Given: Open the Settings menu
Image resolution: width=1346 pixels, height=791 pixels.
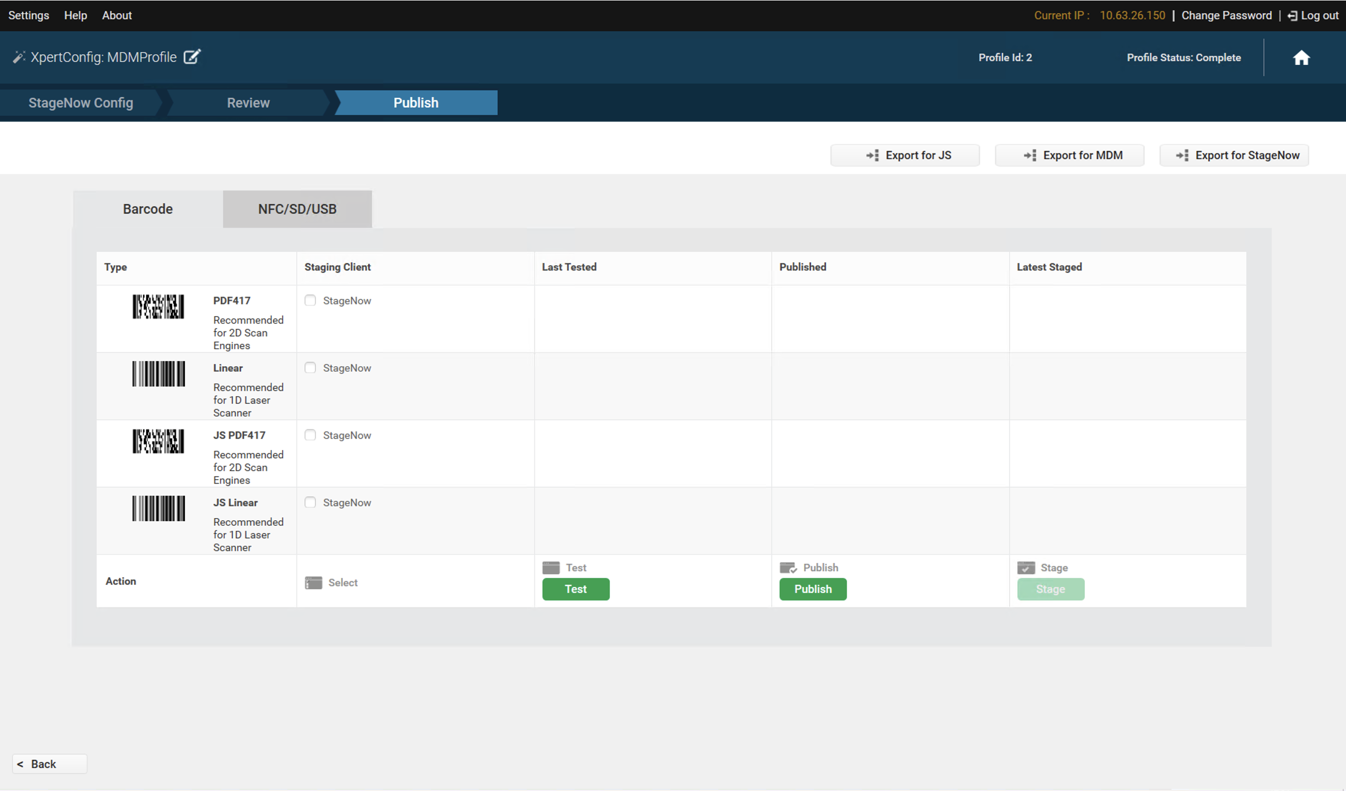Looking at the screenshot, I should coord(28,15).
